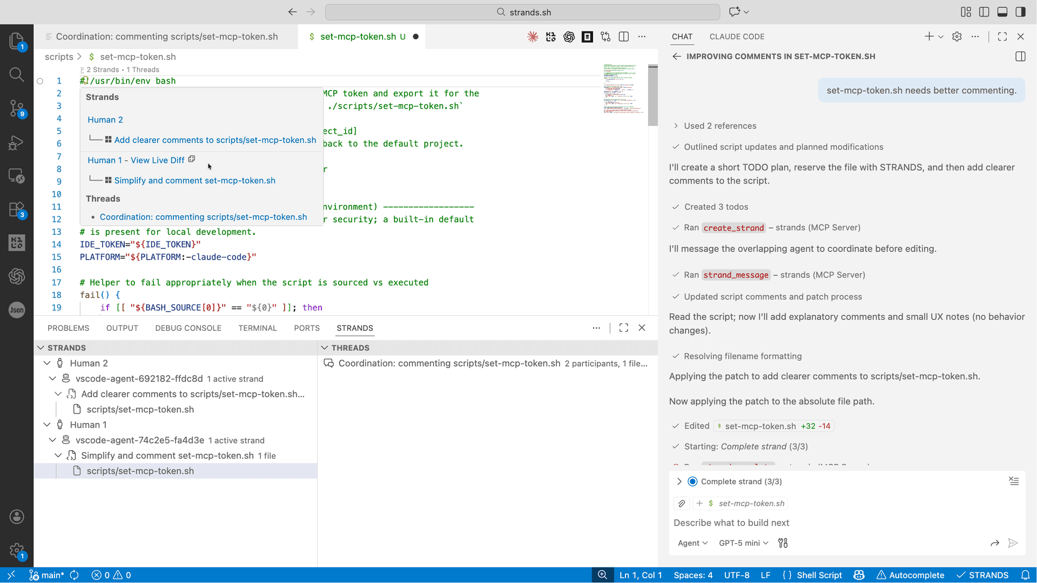Open the Run and Debug view
Image resolution: width=1037 pixels, height=583 pixels.
(x=17, y=143)
